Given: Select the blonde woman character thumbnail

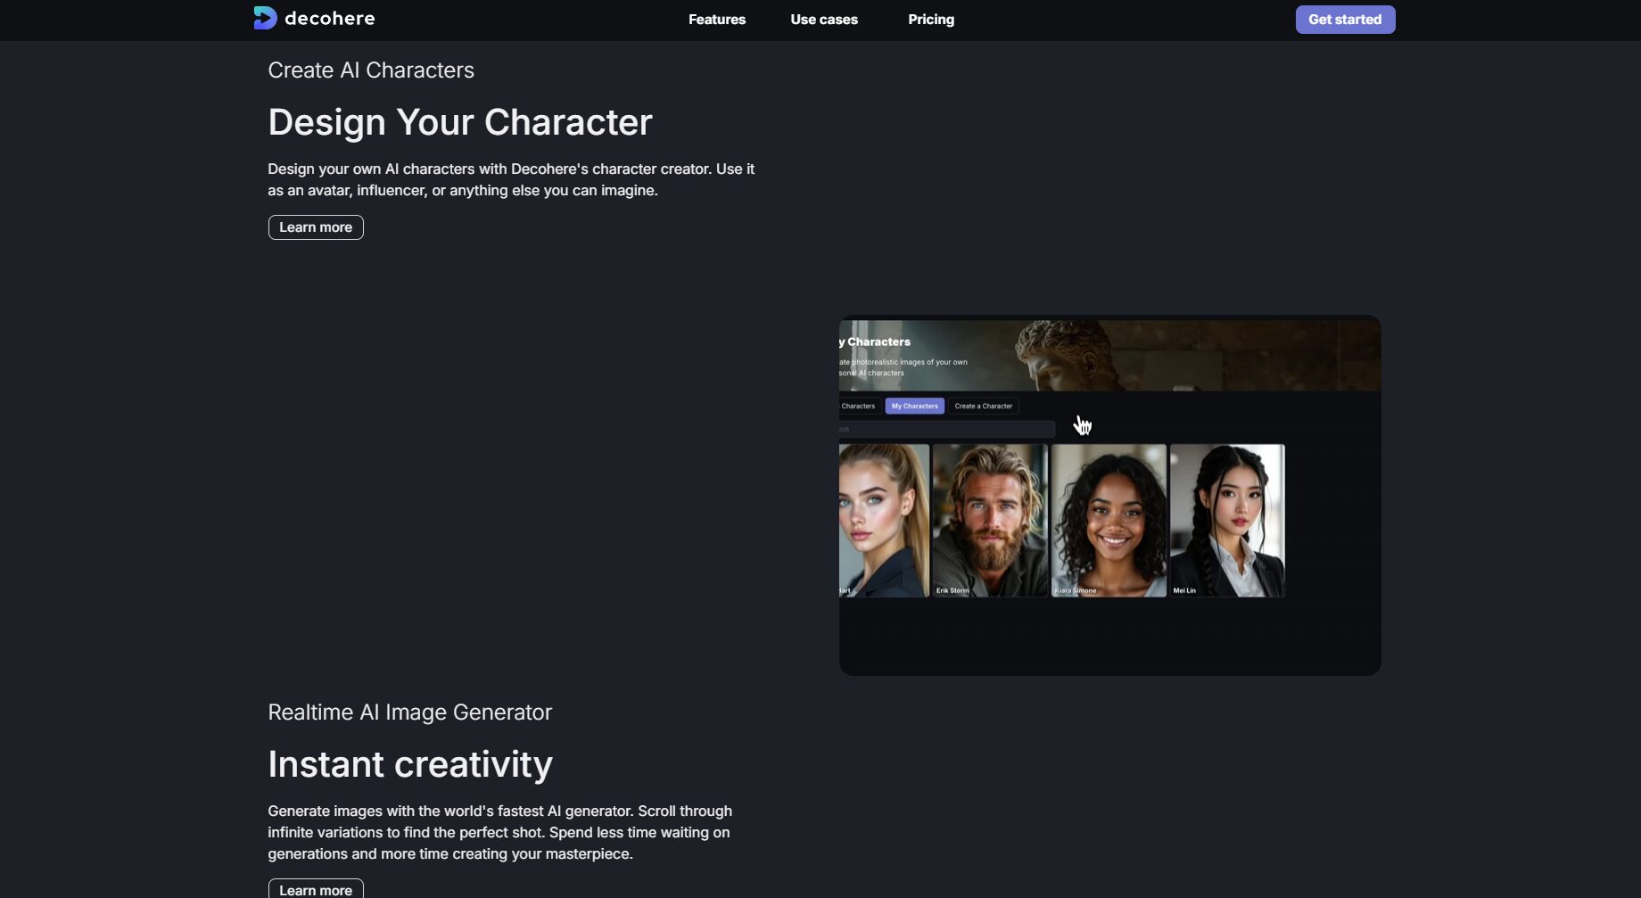Looking at the screenshot, I should tap(884, 521).
